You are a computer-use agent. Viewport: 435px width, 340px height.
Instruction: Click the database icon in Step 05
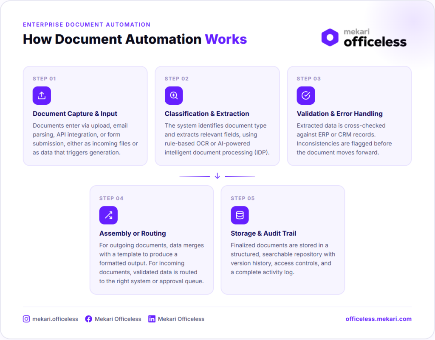point(240,215)
